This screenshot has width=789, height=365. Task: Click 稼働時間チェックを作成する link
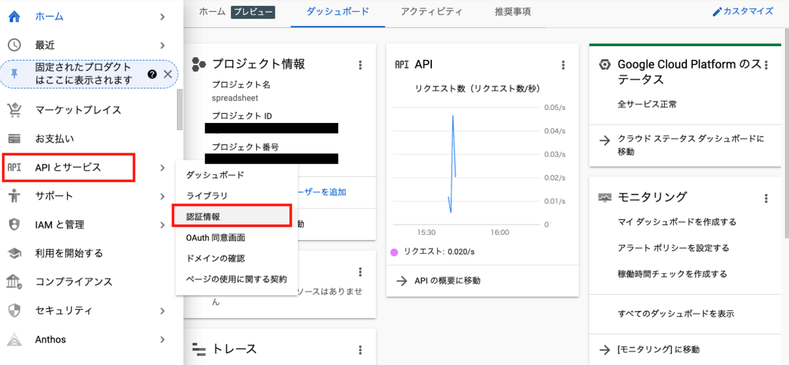673,274
